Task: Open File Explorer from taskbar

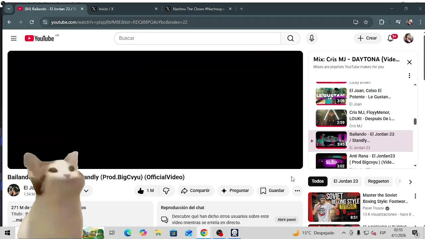Action: (158, 233)
